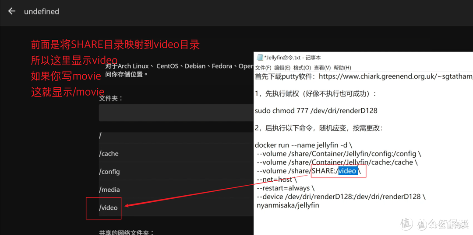
Task: Select the /video folder entry
Action: point(176,207)
